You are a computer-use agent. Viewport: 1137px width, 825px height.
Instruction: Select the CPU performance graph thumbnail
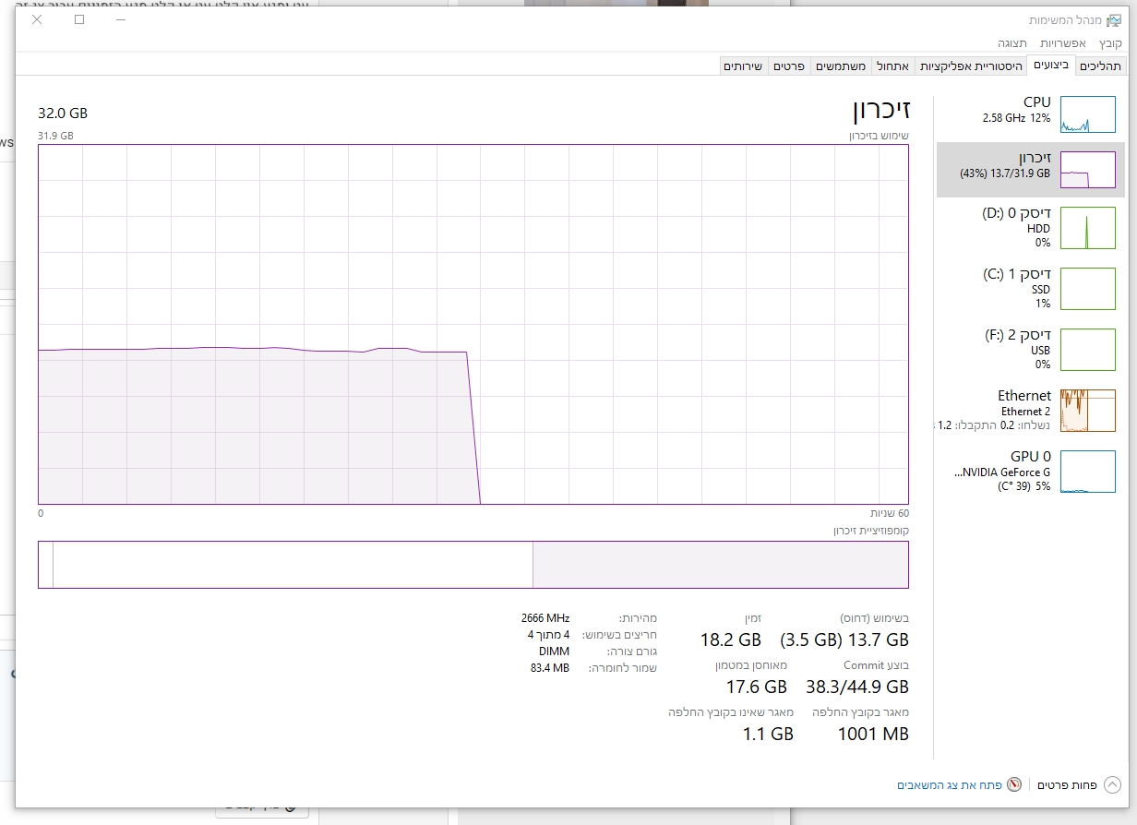coord(1088,114)
